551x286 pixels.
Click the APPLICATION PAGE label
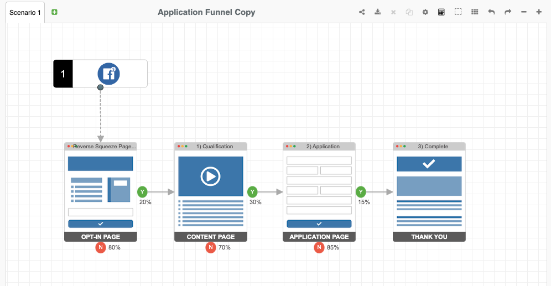coord(319,237)
